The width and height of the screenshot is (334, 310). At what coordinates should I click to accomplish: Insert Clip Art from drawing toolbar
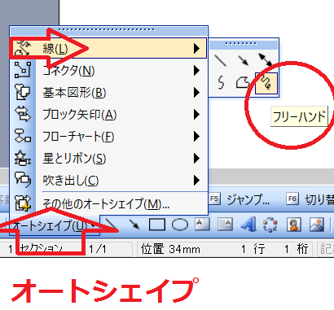(x=294, y=225)
